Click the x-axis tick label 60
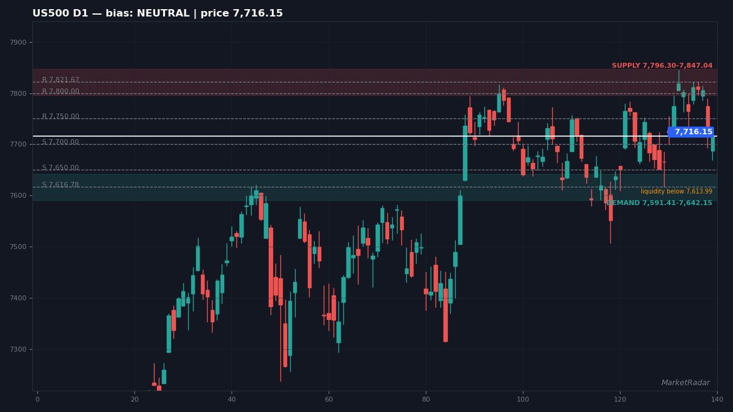 click(329, 400)
